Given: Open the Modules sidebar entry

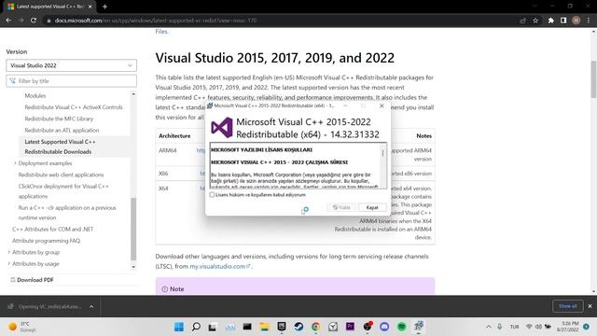Looking at the screenshot, I should point(35,95).
